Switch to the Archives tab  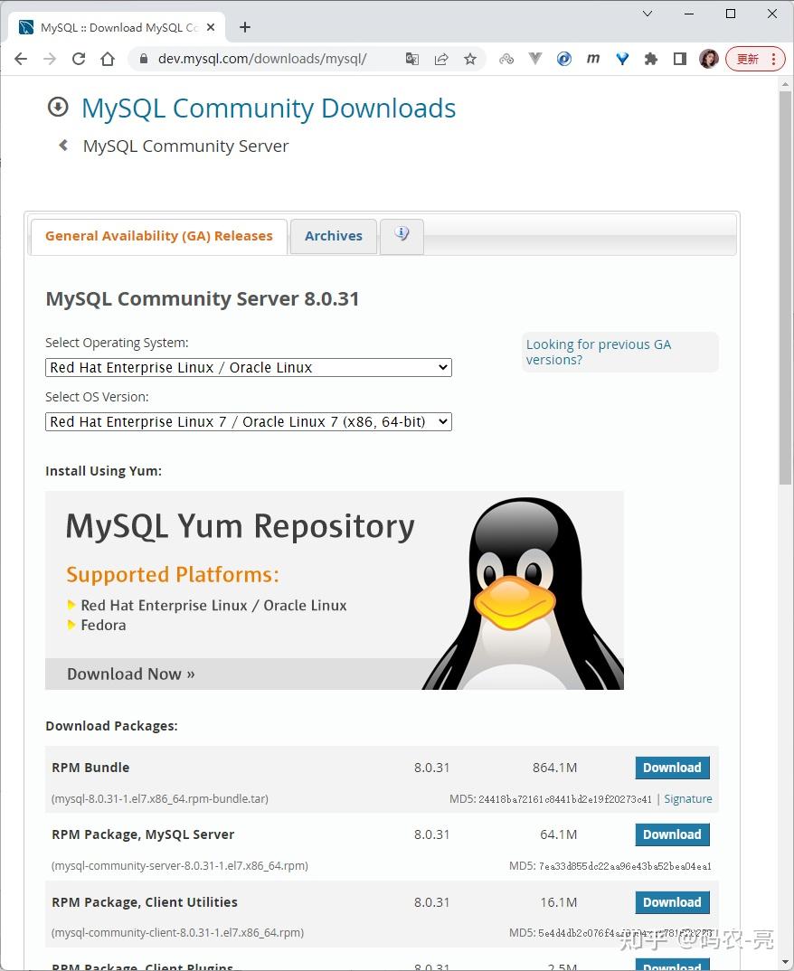pos(333,236)
